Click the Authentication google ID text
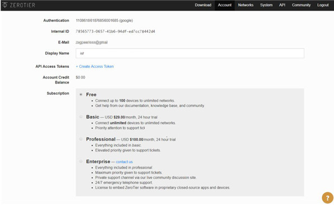The image size is (334, 213). point(104,21)
